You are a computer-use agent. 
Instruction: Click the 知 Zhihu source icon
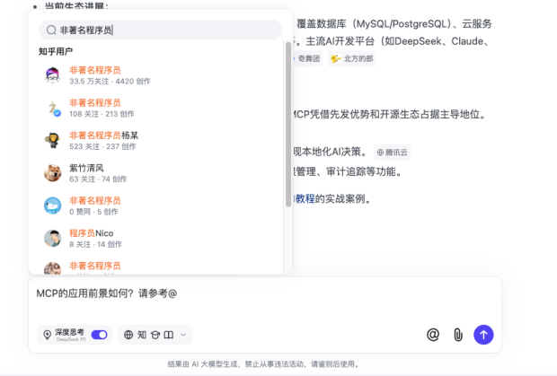[142, 335]
